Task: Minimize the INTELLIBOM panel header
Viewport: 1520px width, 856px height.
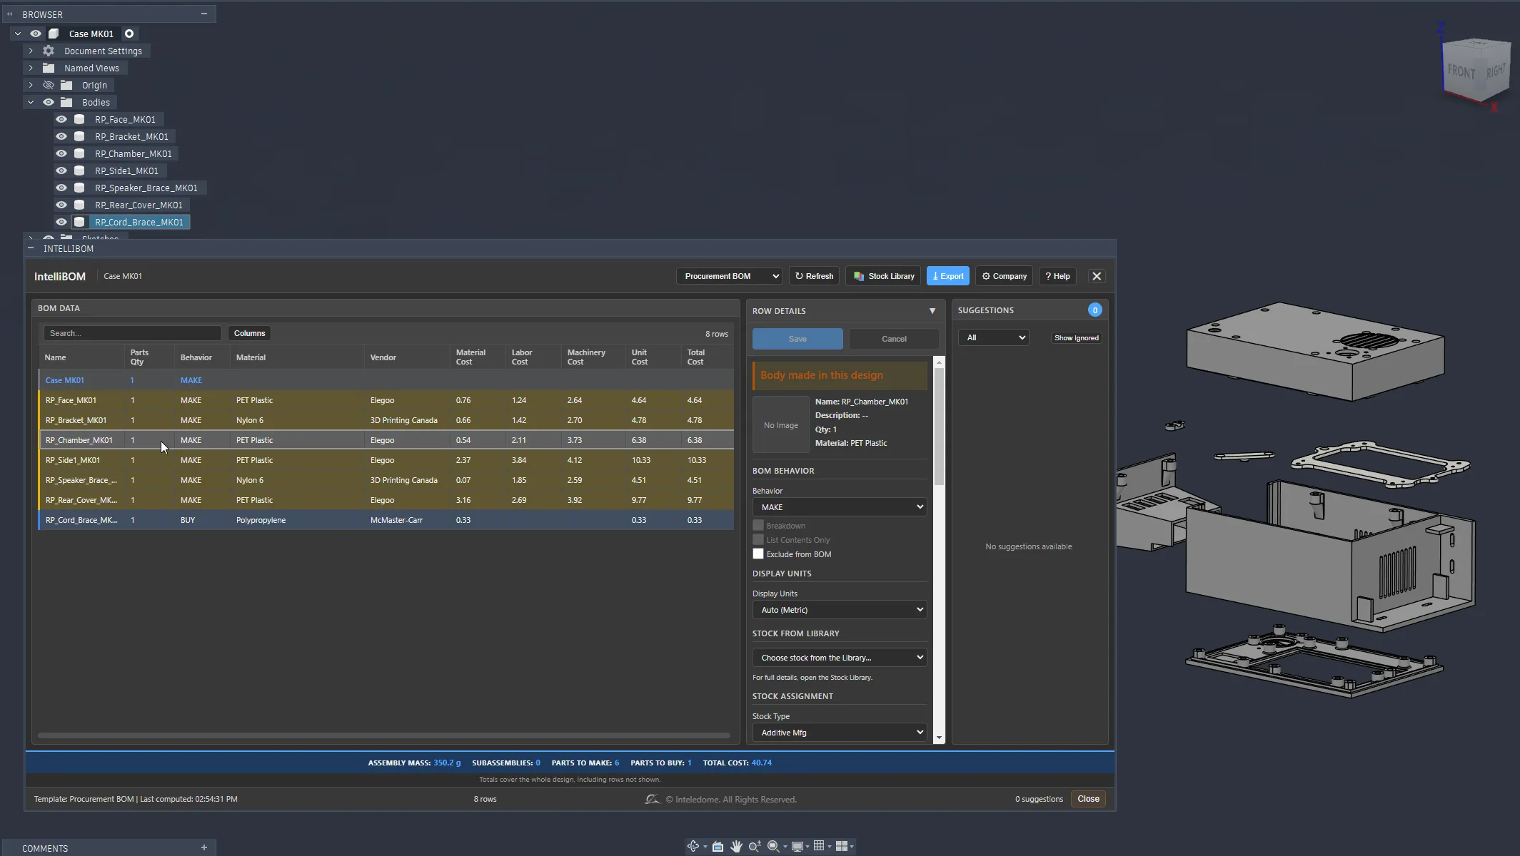Action: point(30,248)
